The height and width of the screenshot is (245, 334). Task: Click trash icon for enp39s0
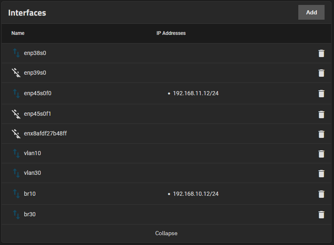click(321, 73)
